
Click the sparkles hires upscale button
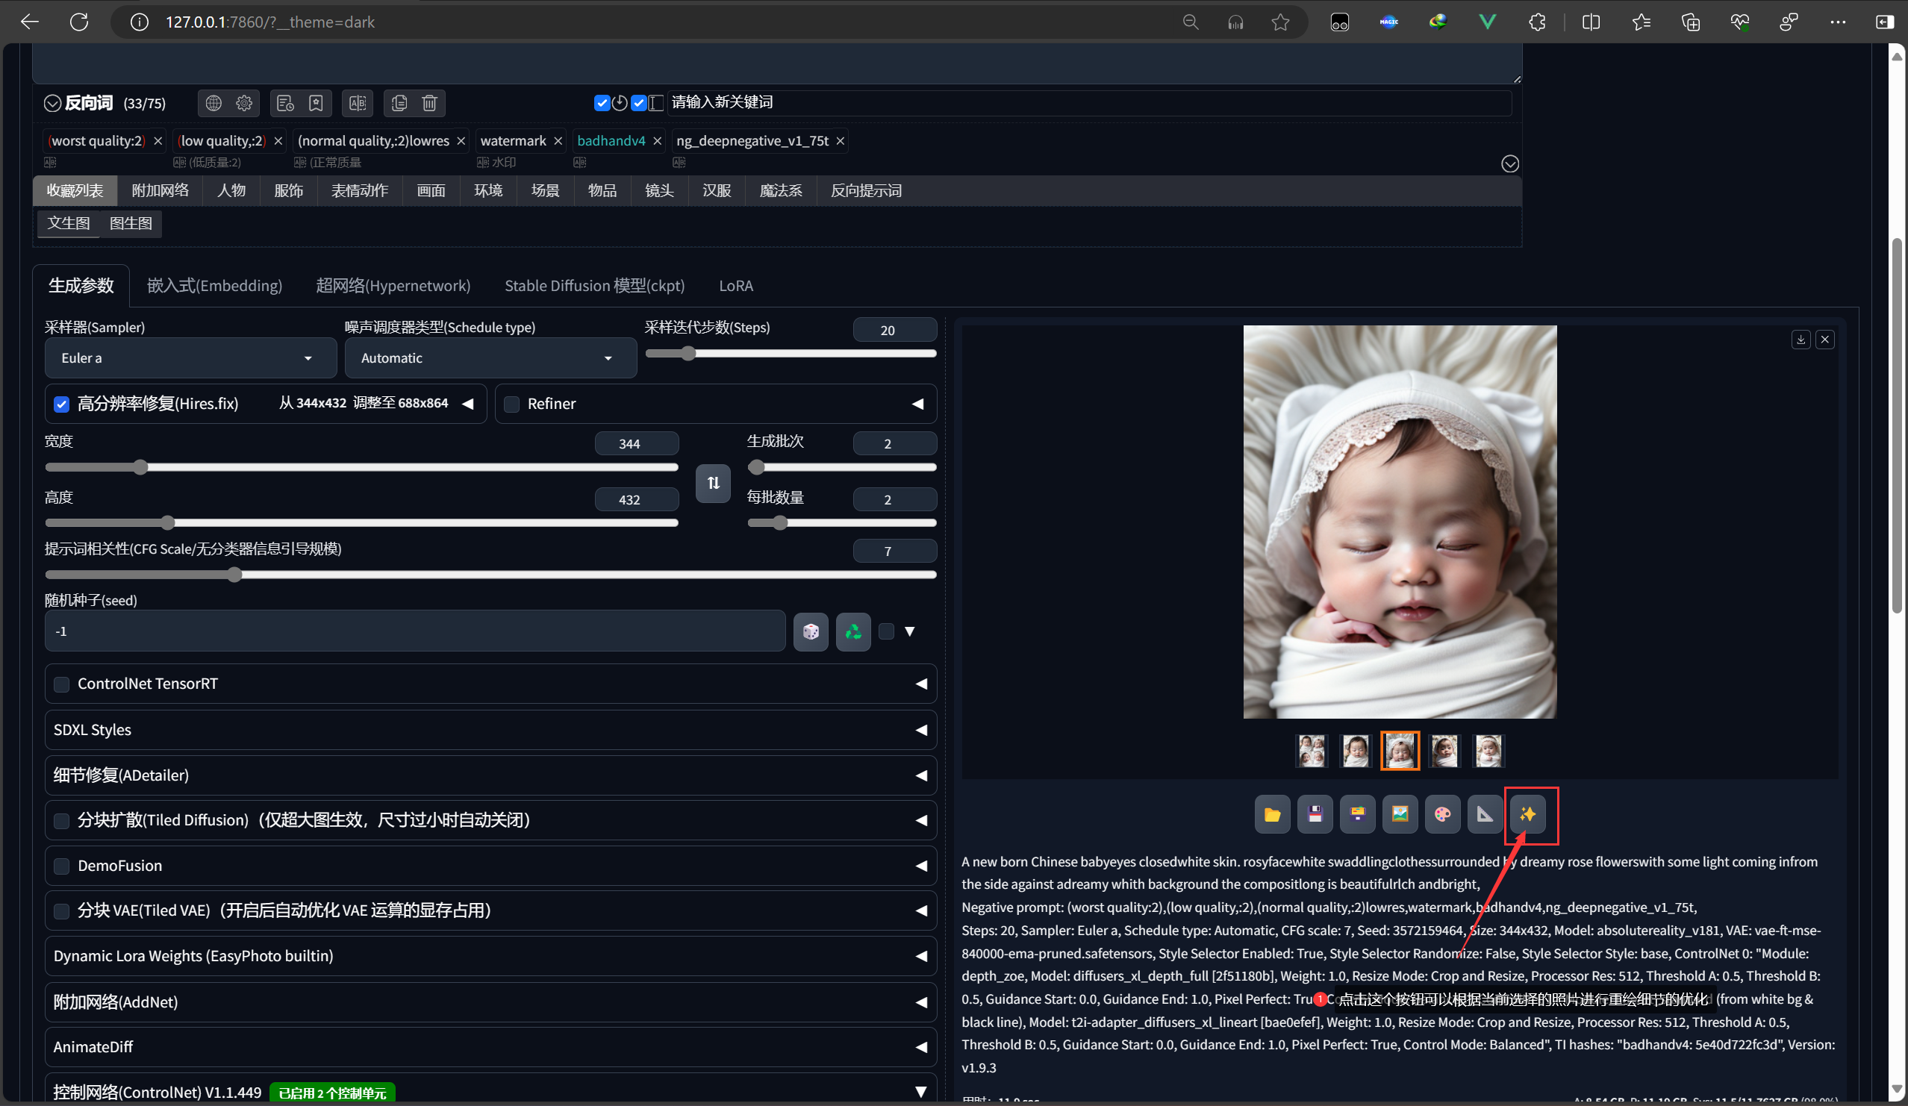click(1528, 814)
